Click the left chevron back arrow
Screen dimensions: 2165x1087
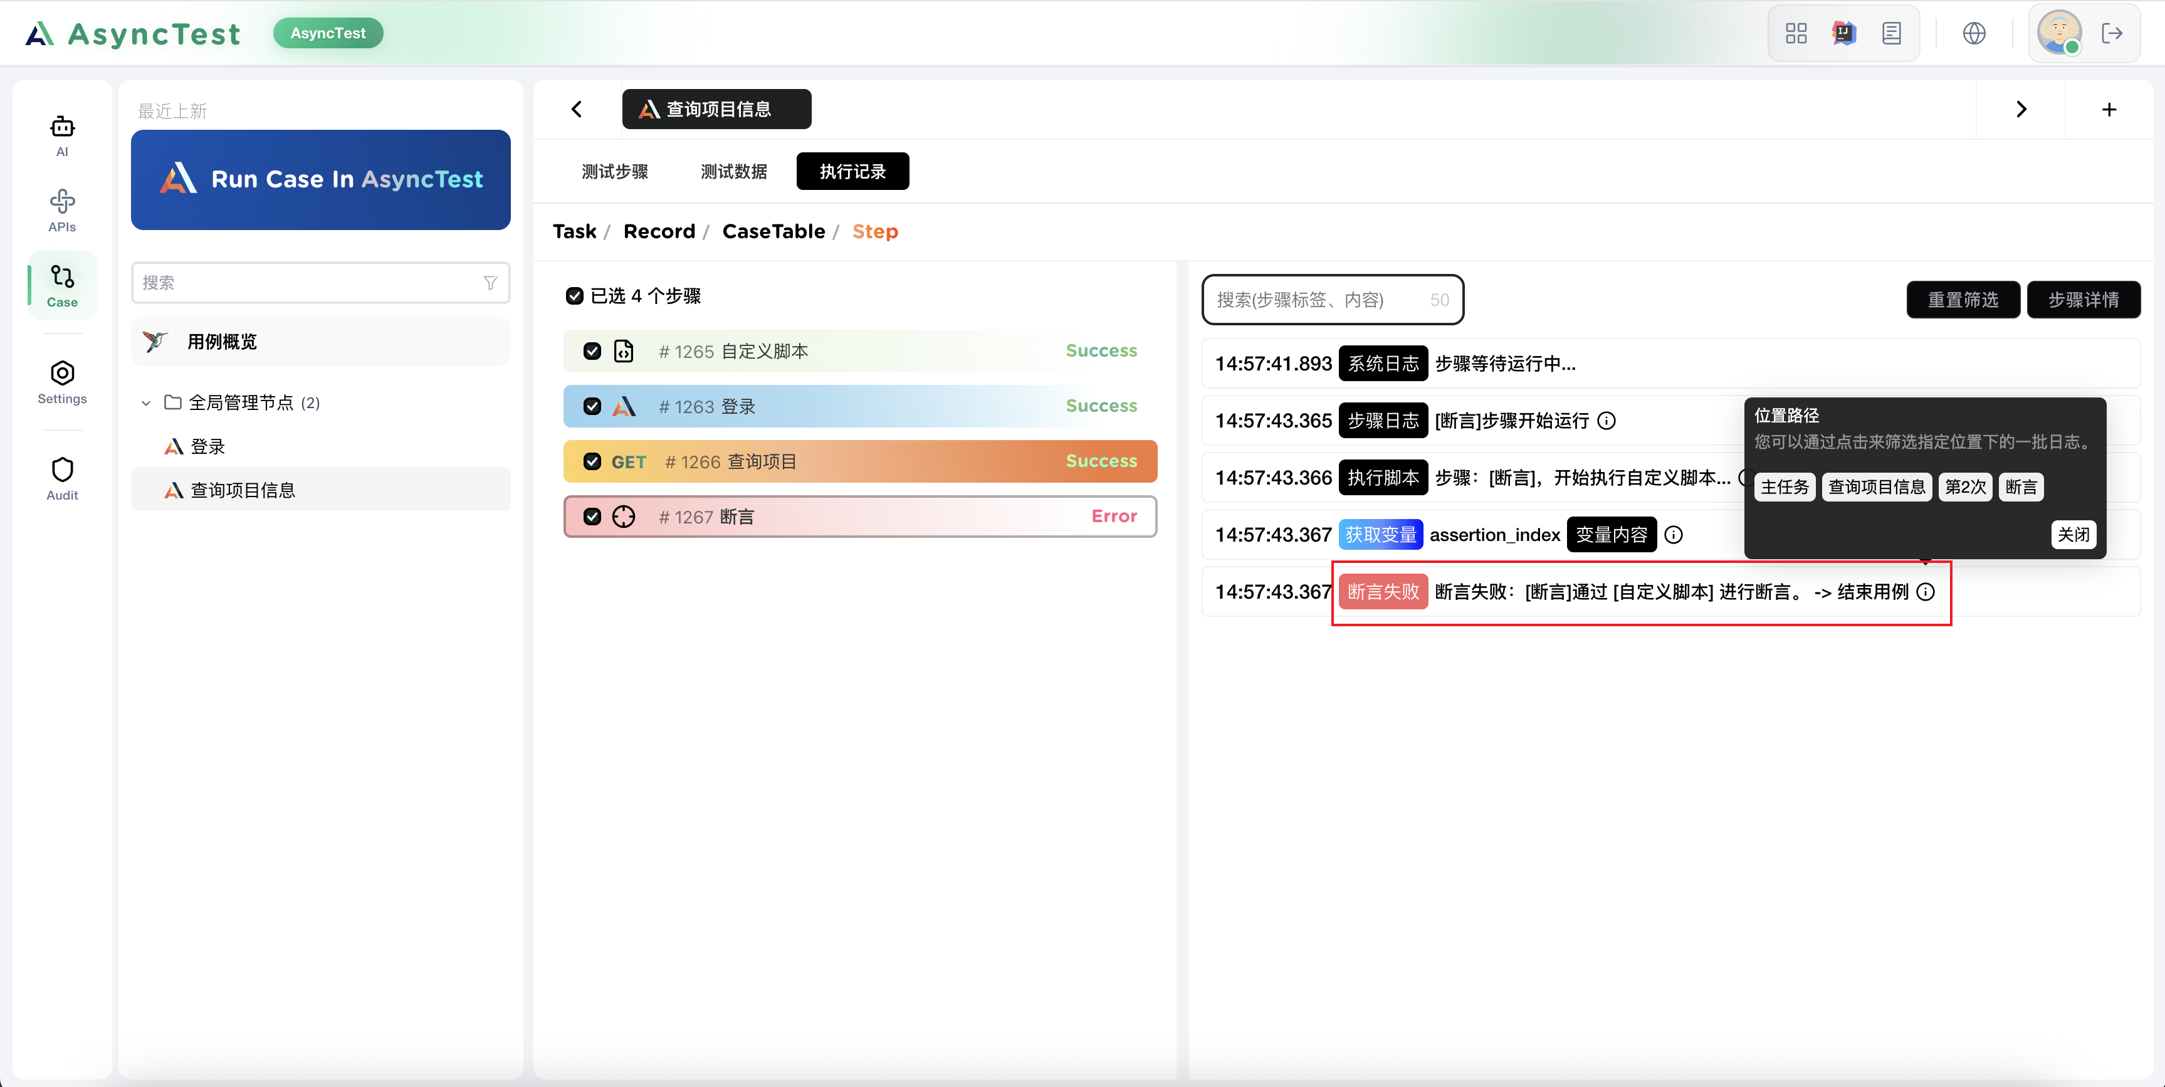coord(577,109)
